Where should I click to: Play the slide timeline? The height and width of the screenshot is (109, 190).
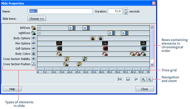(x=136, y=79)
